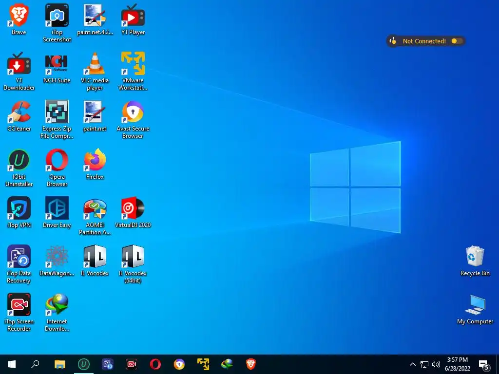Select YT Downloader desktop icon

[x=19, y=71]
